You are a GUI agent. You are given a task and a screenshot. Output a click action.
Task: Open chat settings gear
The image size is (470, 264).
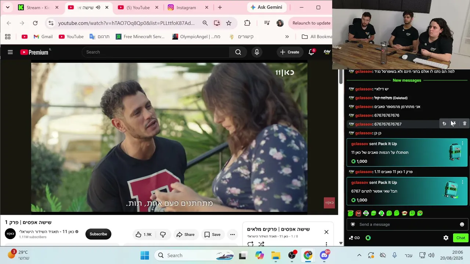pyautogui.click(x=446, y=238)
